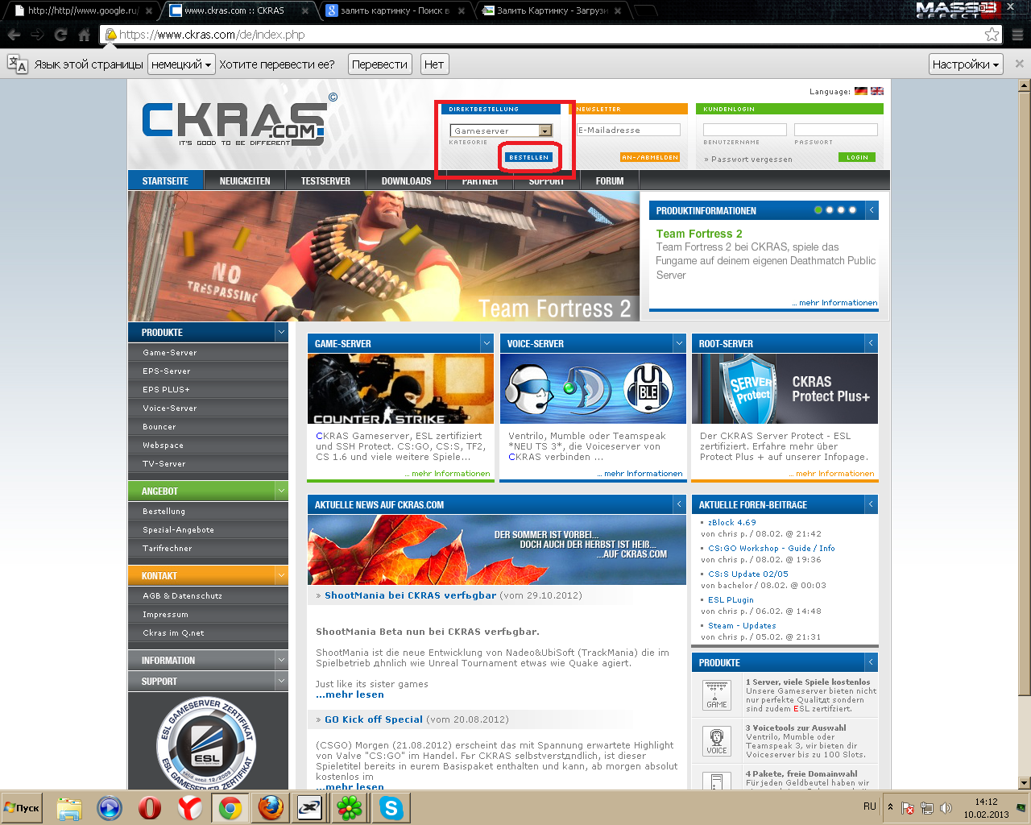
Task: Switch site language using the British flag
Action: 877,91
